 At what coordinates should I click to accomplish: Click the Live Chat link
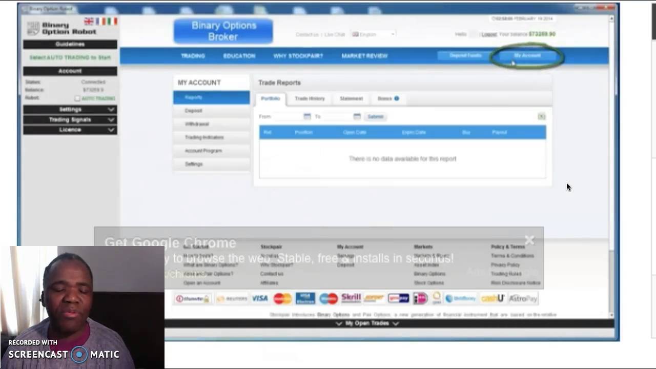pyautogui.click(x=335, y=34)
